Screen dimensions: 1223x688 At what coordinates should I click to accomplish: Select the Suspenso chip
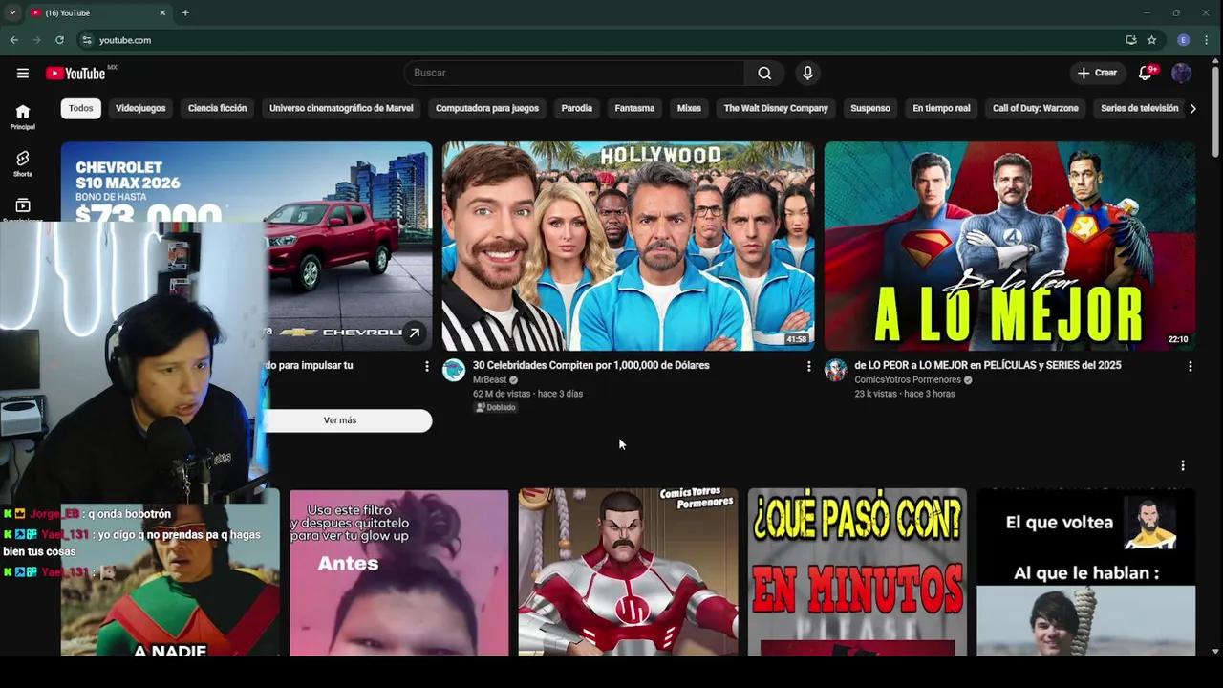tap(870, 108)
